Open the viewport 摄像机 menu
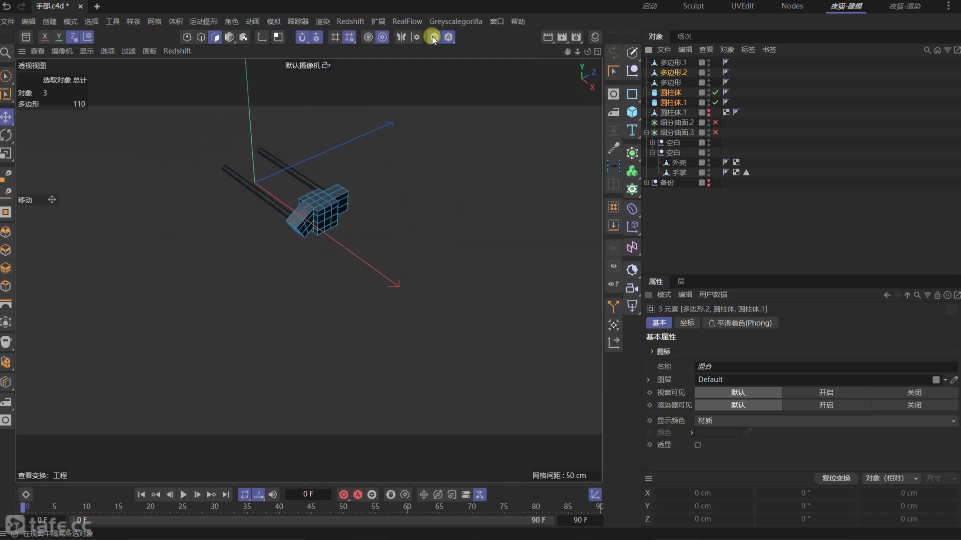 click(62, 51)
